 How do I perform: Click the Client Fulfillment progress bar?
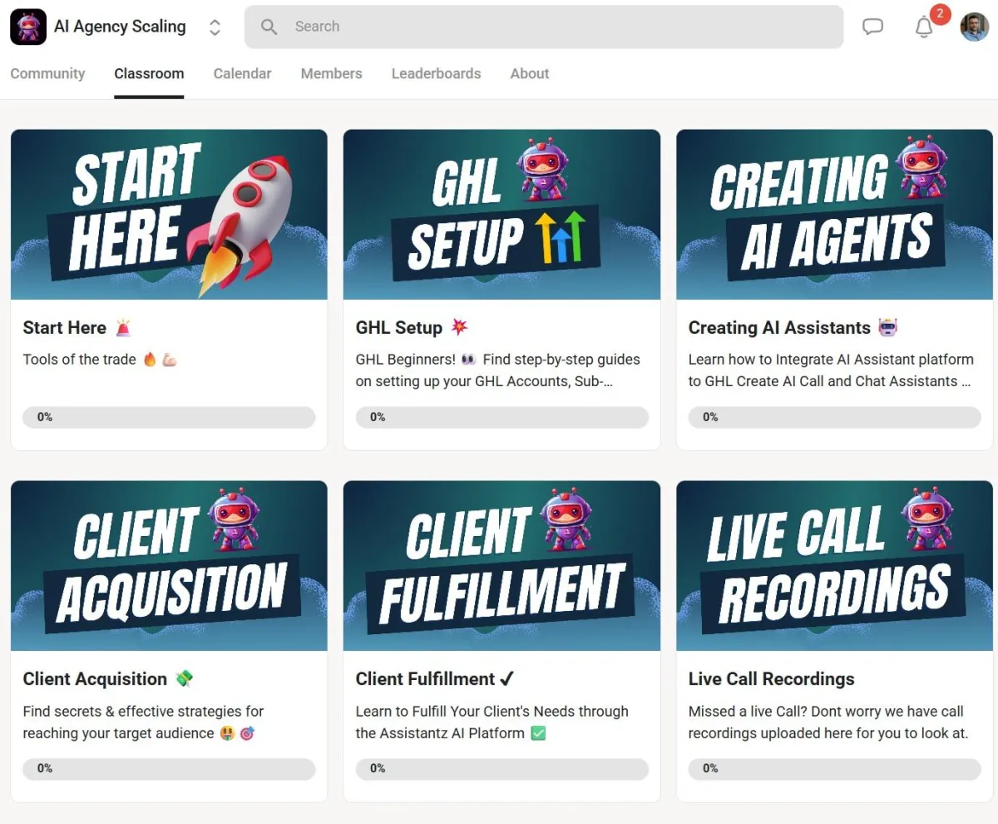[x=501, y=768]
